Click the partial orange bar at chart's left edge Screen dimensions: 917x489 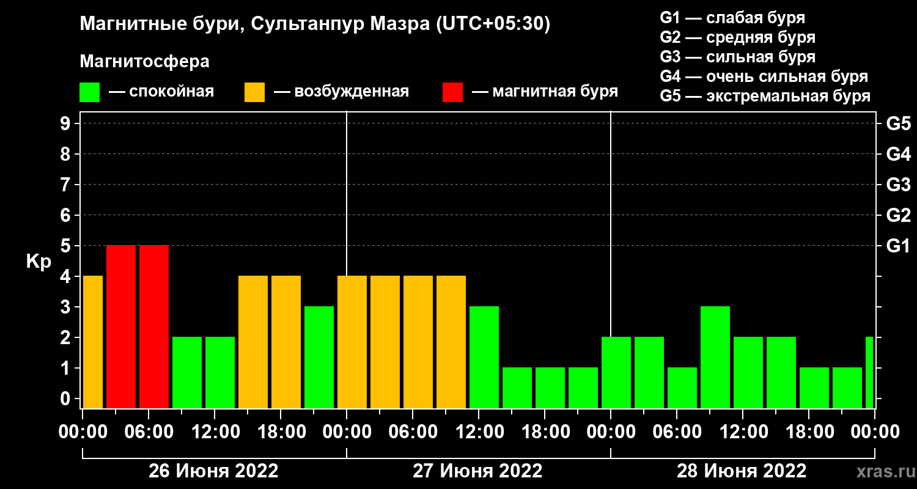pos(93,342)
